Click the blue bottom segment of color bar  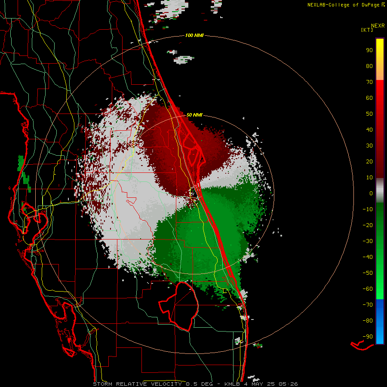click(380, 322)
